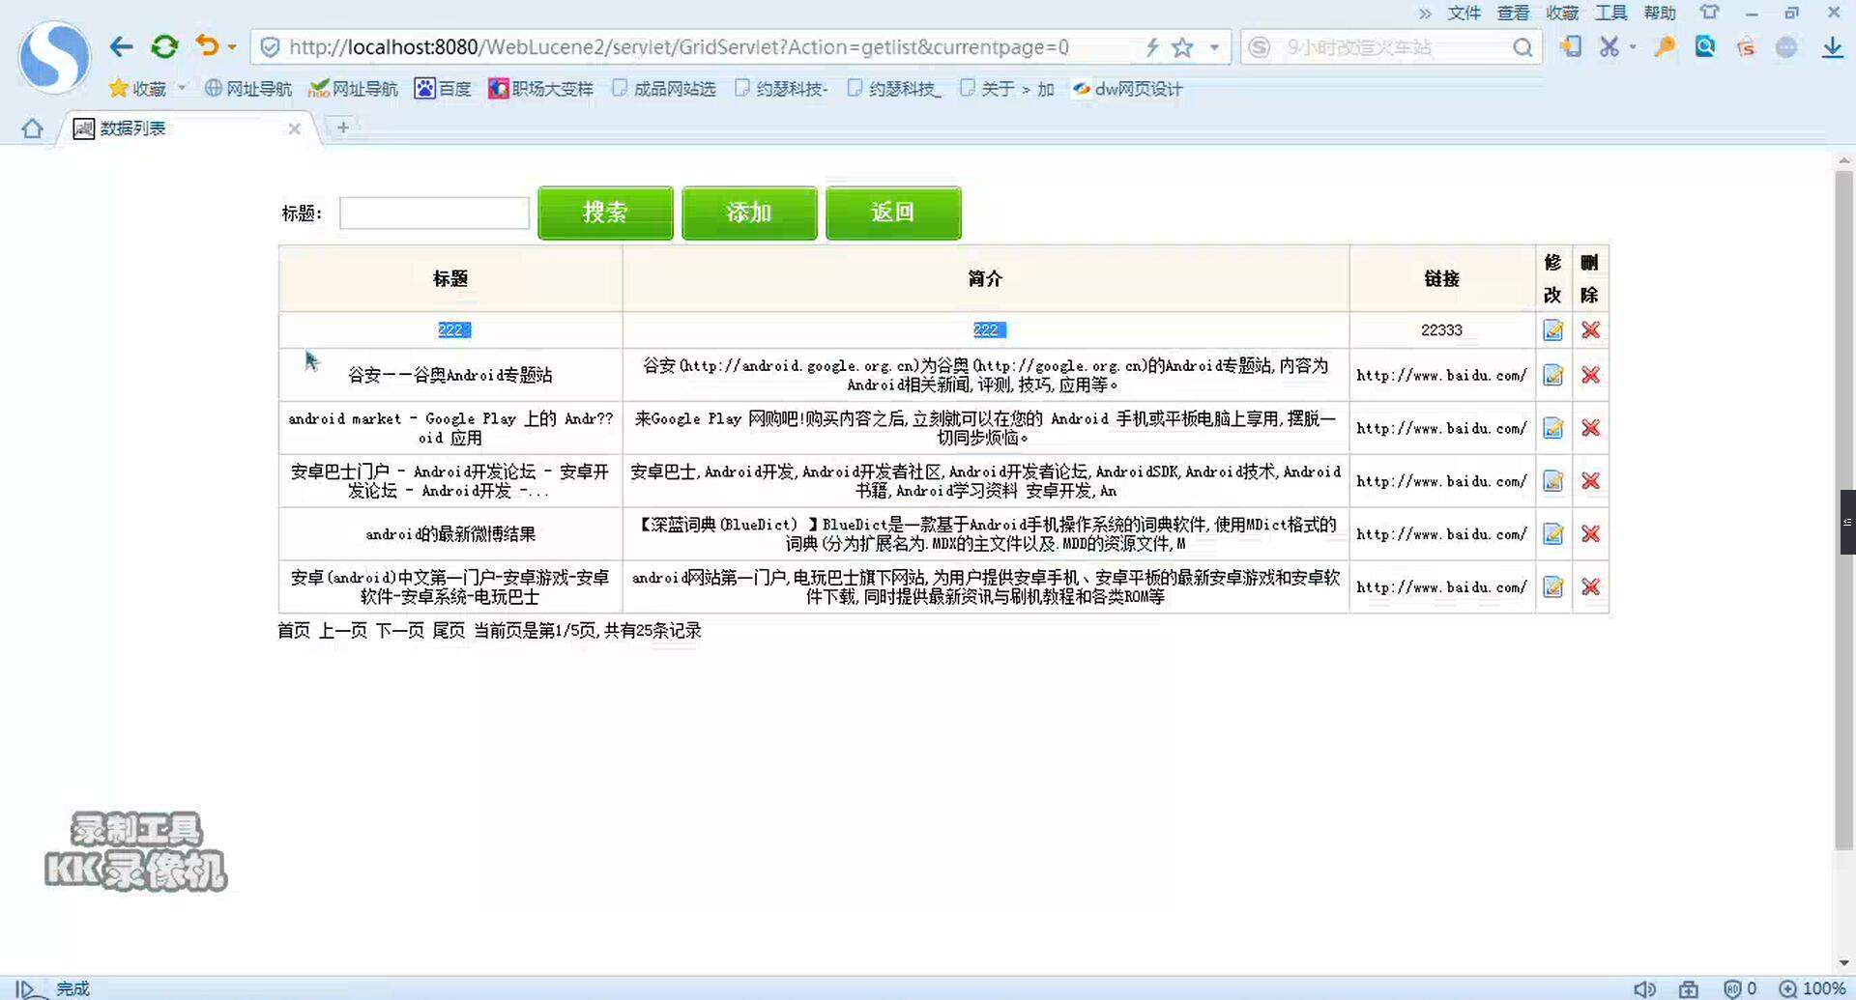The width and height of the screenshot is (1856, 1000).
Task: Close the 数据列表 tab
Action: pos(294,129)
